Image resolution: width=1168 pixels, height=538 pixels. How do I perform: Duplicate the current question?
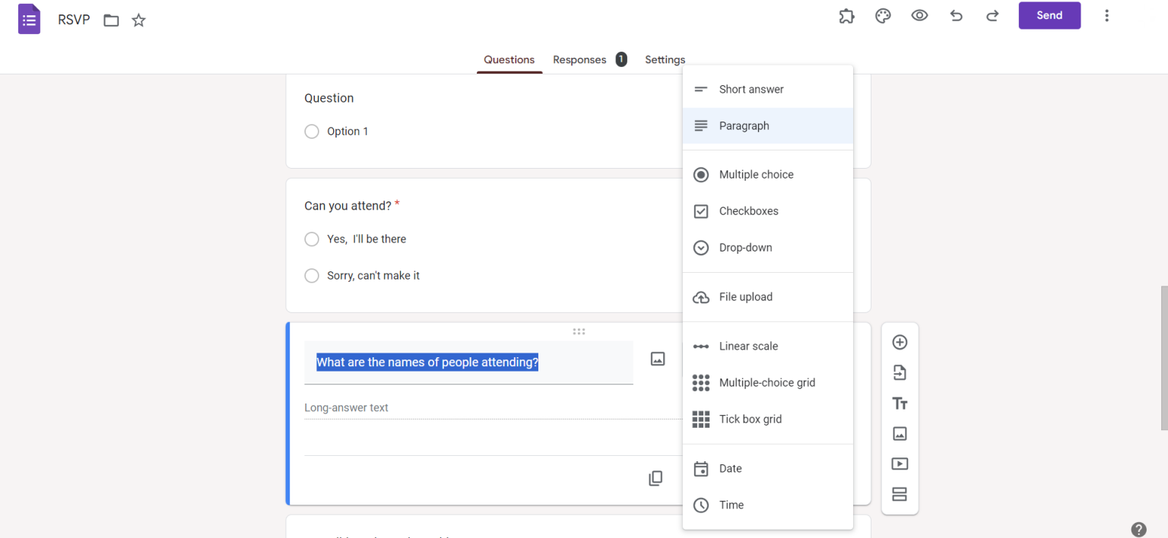click(x=655, y=478)
